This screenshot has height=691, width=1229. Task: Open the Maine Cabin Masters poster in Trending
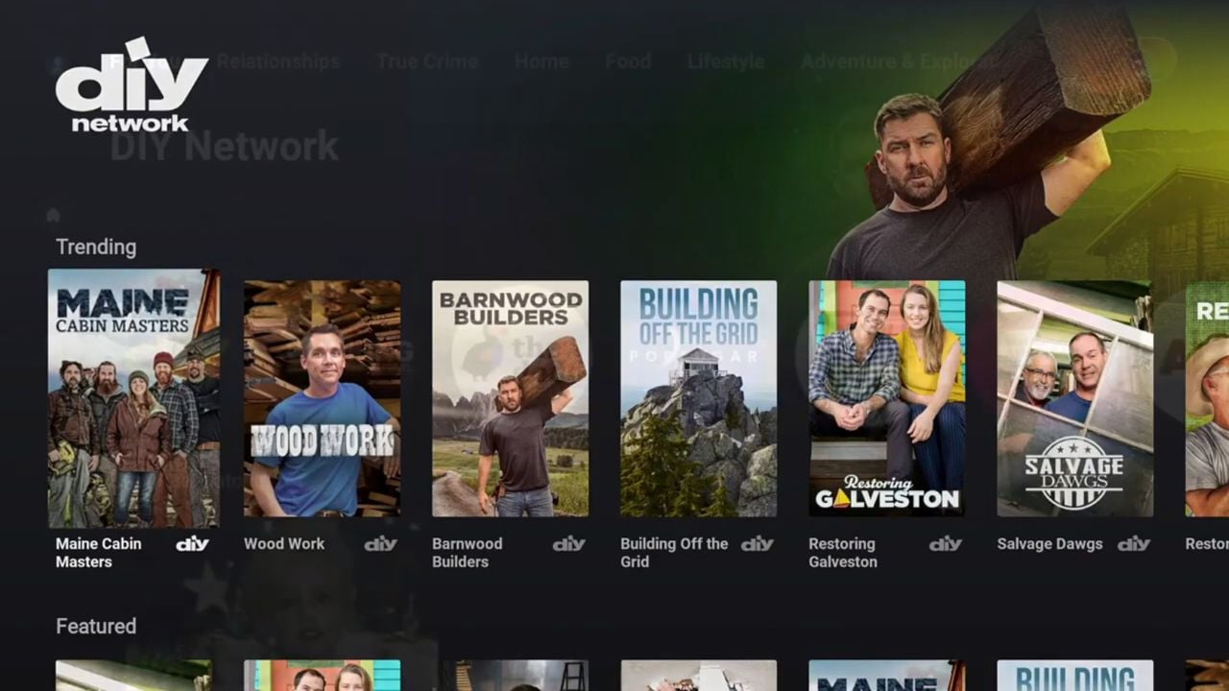point(133,398)
